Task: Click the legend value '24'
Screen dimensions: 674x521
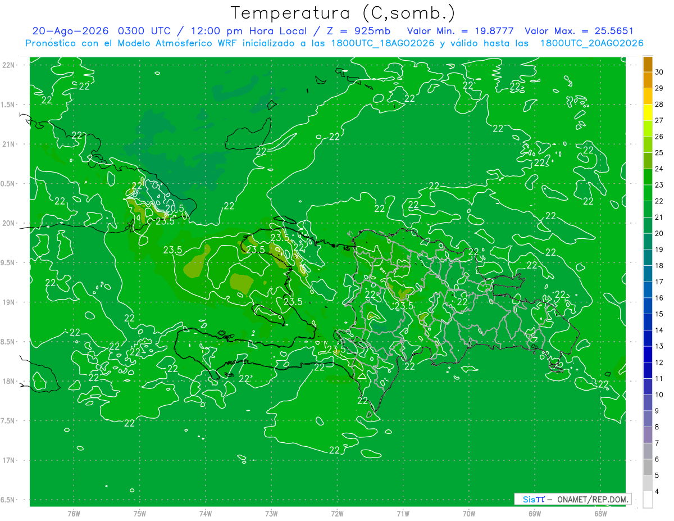Action: pyautogui.click(x=659, y=169)
